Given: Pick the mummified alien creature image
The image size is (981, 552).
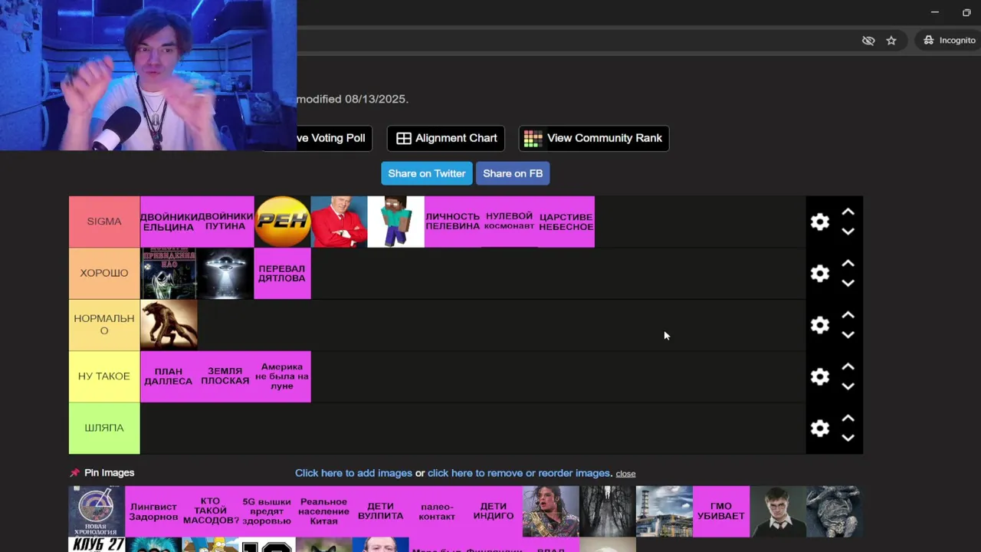Looking at the screenshot, I should click(834, 511).
